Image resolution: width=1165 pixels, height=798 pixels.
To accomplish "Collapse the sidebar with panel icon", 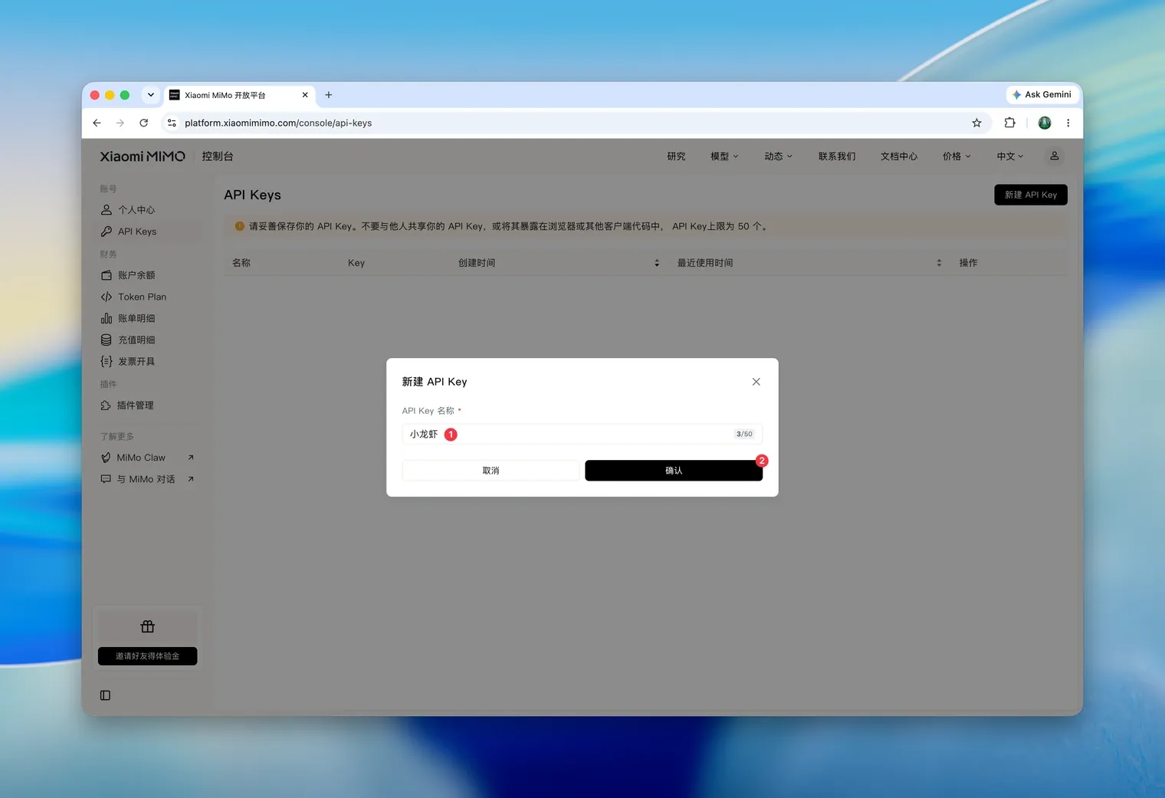I will pos(105,695).
